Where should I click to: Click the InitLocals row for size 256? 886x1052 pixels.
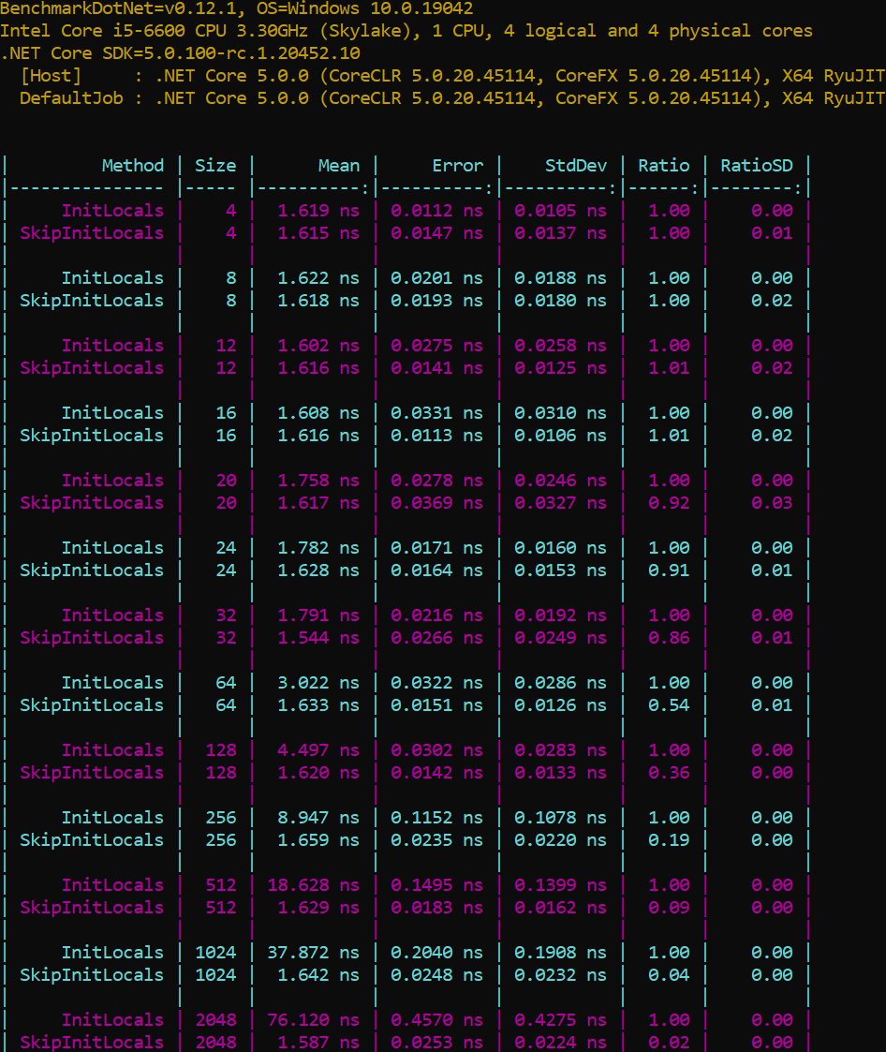pos(112,818)
